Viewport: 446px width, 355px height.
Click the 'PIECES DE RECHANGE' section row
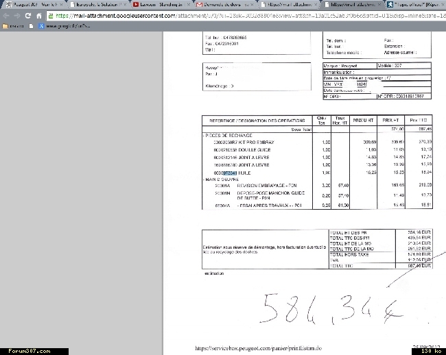(228, 136)
